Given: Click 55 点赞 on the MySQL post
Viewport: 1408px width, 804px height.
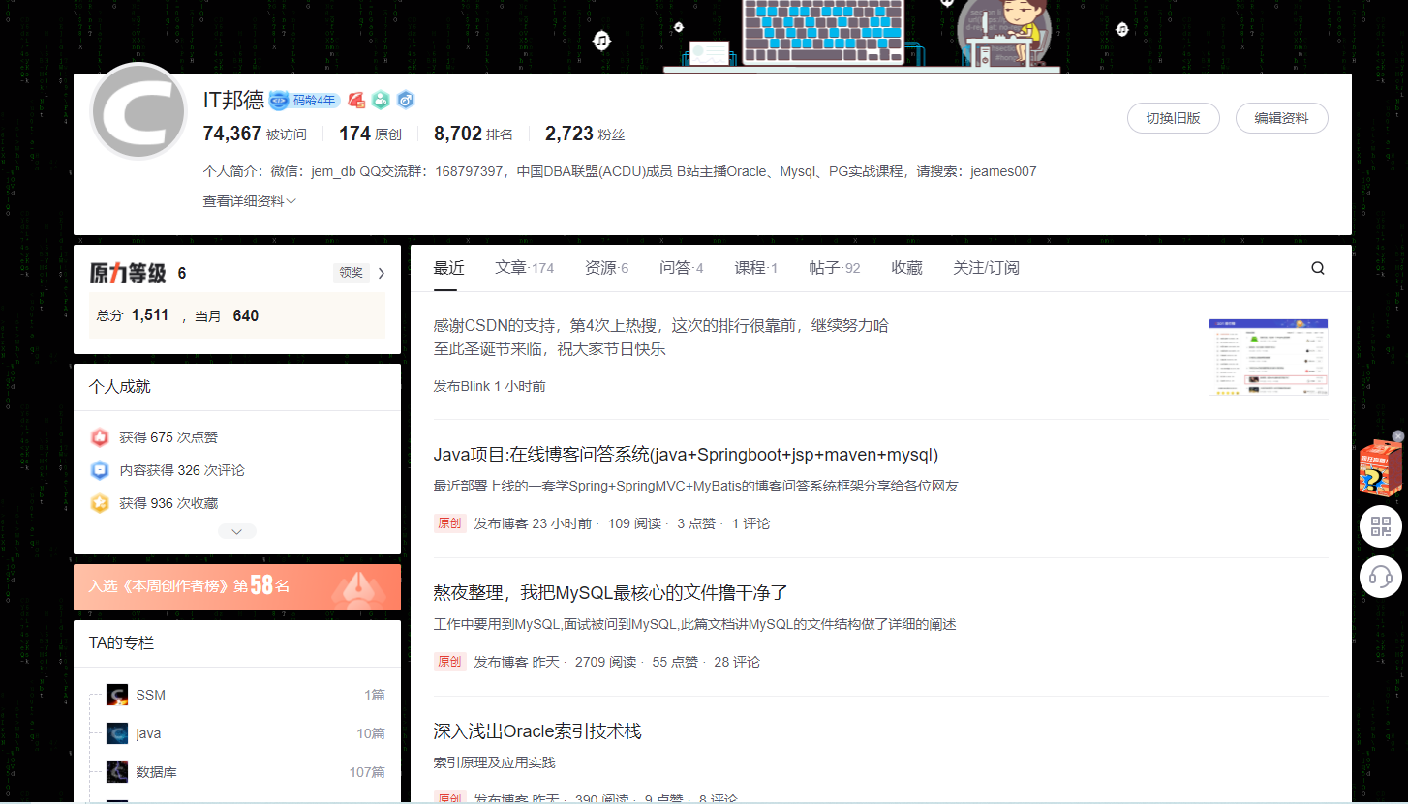Looking at the screenshot, I should coord(675,662).
